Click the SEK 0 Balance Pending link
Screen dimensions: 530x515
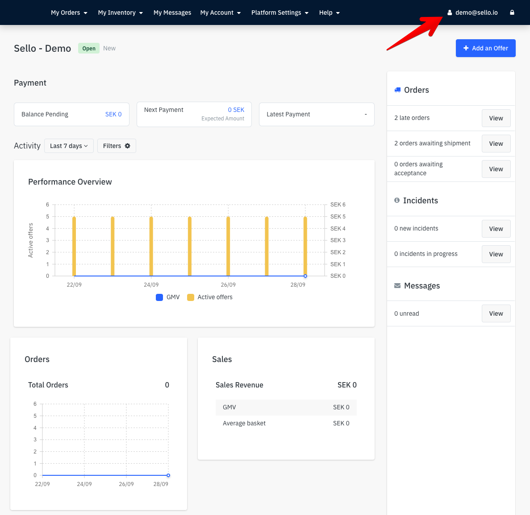[x=113, y=114]
